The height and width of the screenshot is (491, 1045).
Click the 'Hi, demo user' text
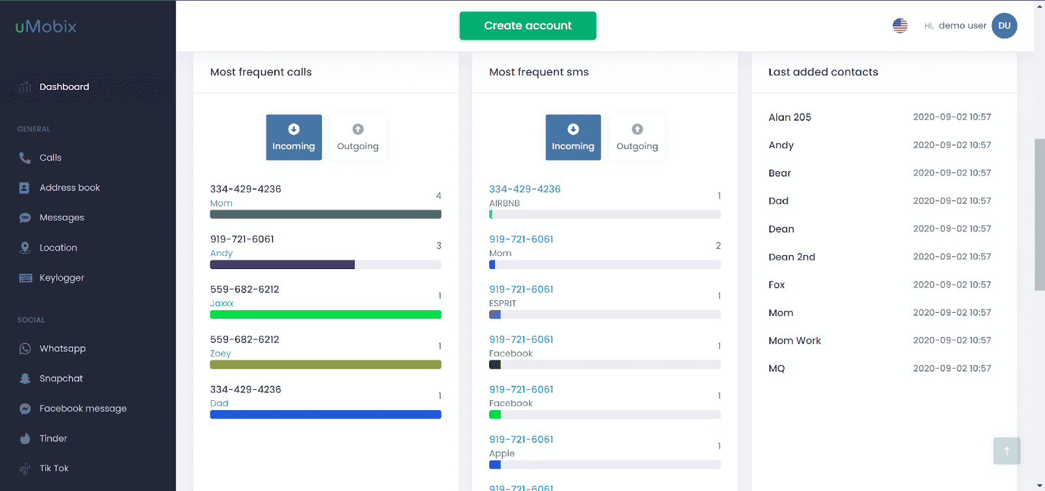coord(955,26)
